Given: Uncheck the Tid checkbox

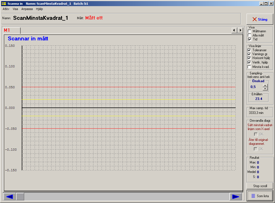Looking at the screenshot, I should (x=249, y=39).
